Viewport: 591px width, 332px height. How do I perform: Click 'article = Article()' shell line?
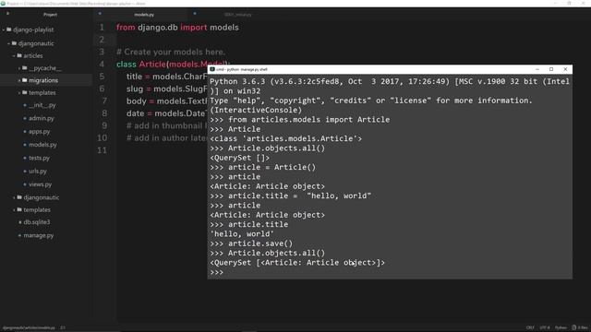tap(271, 167)
